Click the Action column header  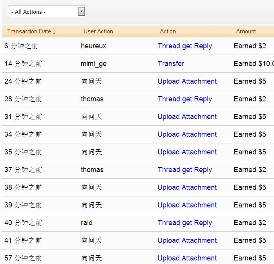[x=168, y=31]
